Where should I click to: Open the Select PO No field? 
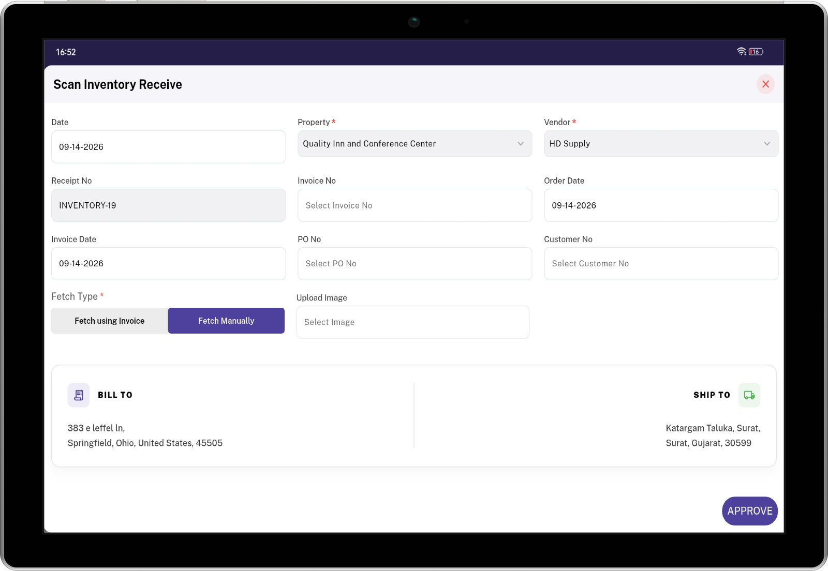tap(415, 264)
